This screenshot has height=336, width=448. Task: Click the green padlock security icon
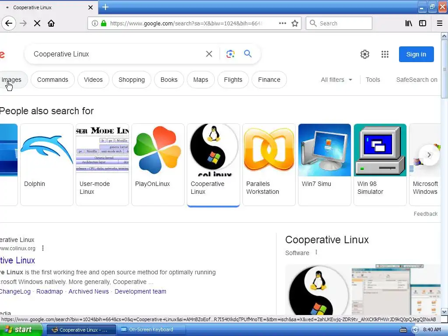104,23
